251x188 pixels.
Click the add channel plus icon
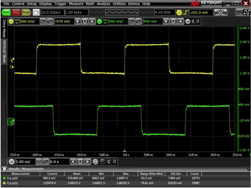point(188,22)
